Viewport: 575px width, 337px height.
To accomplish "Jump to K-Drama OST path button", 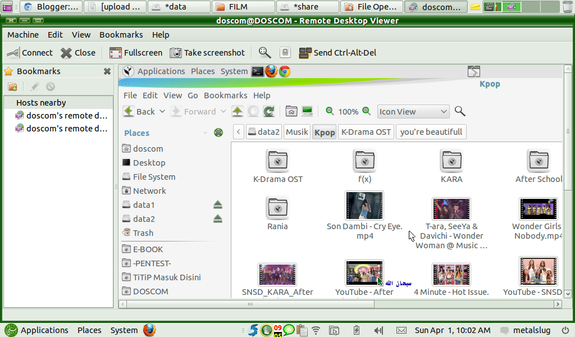I will [x=366, y=132].
